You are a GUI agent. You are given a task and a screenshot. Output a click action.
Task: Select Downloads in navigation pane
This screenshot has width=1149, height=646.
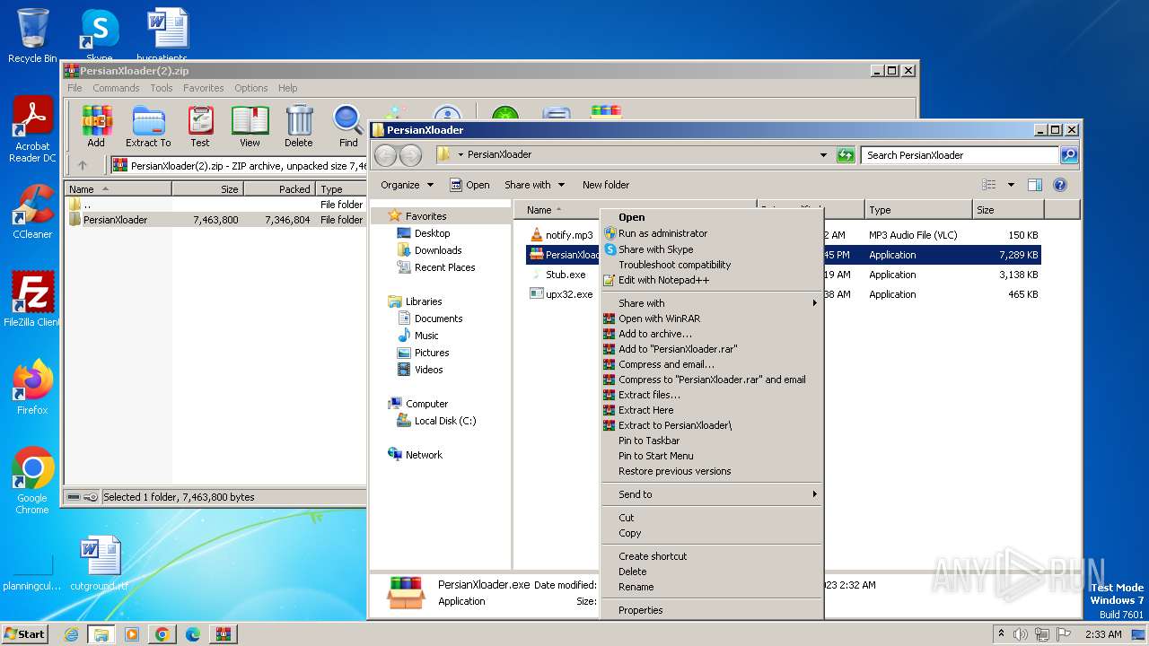point(438,250)
